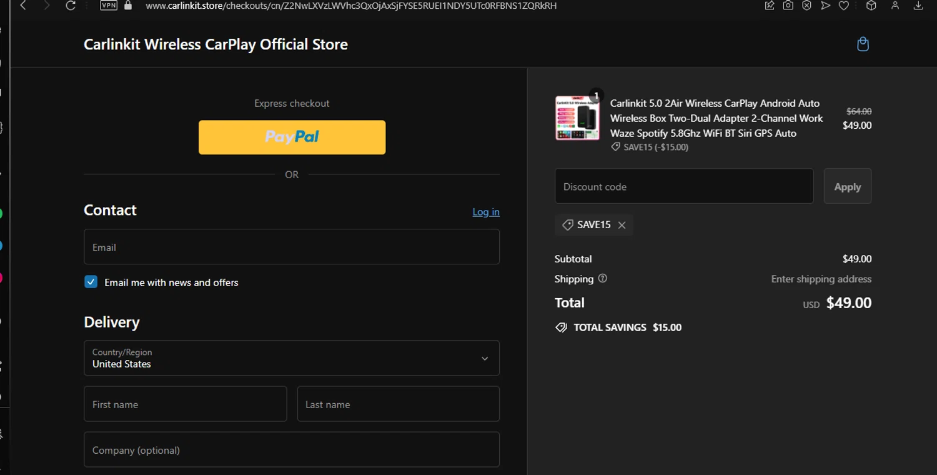Remove the SAVE15 discount with X
937x475 pixels.
(x=622, y=225)
